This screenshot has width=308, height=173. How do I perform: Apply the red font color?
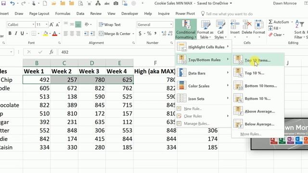tap(55, 34)
